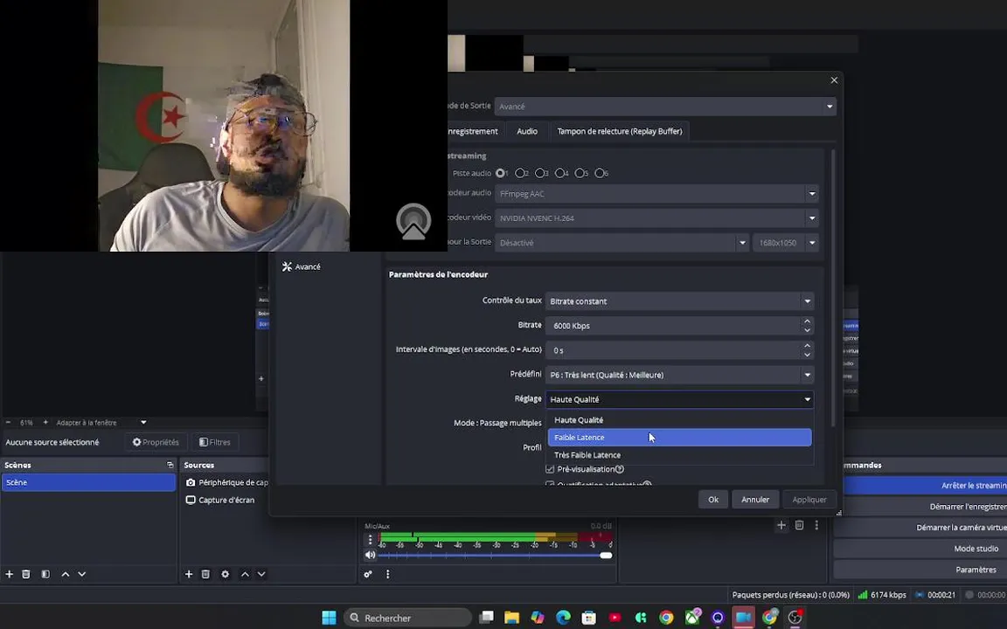The image size is (1007, 629).
Task: Switch to OBS Studio taskbar icon
Action: point(795,618)
